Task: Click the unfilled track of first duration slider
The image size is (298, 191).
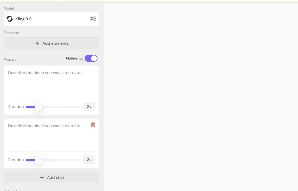Action: coord(61,107)
